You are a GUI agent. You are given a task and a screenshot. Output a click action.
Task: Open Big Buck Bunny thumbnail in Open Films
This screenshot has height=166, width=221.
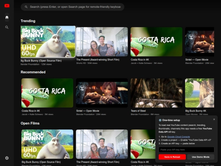47,144
